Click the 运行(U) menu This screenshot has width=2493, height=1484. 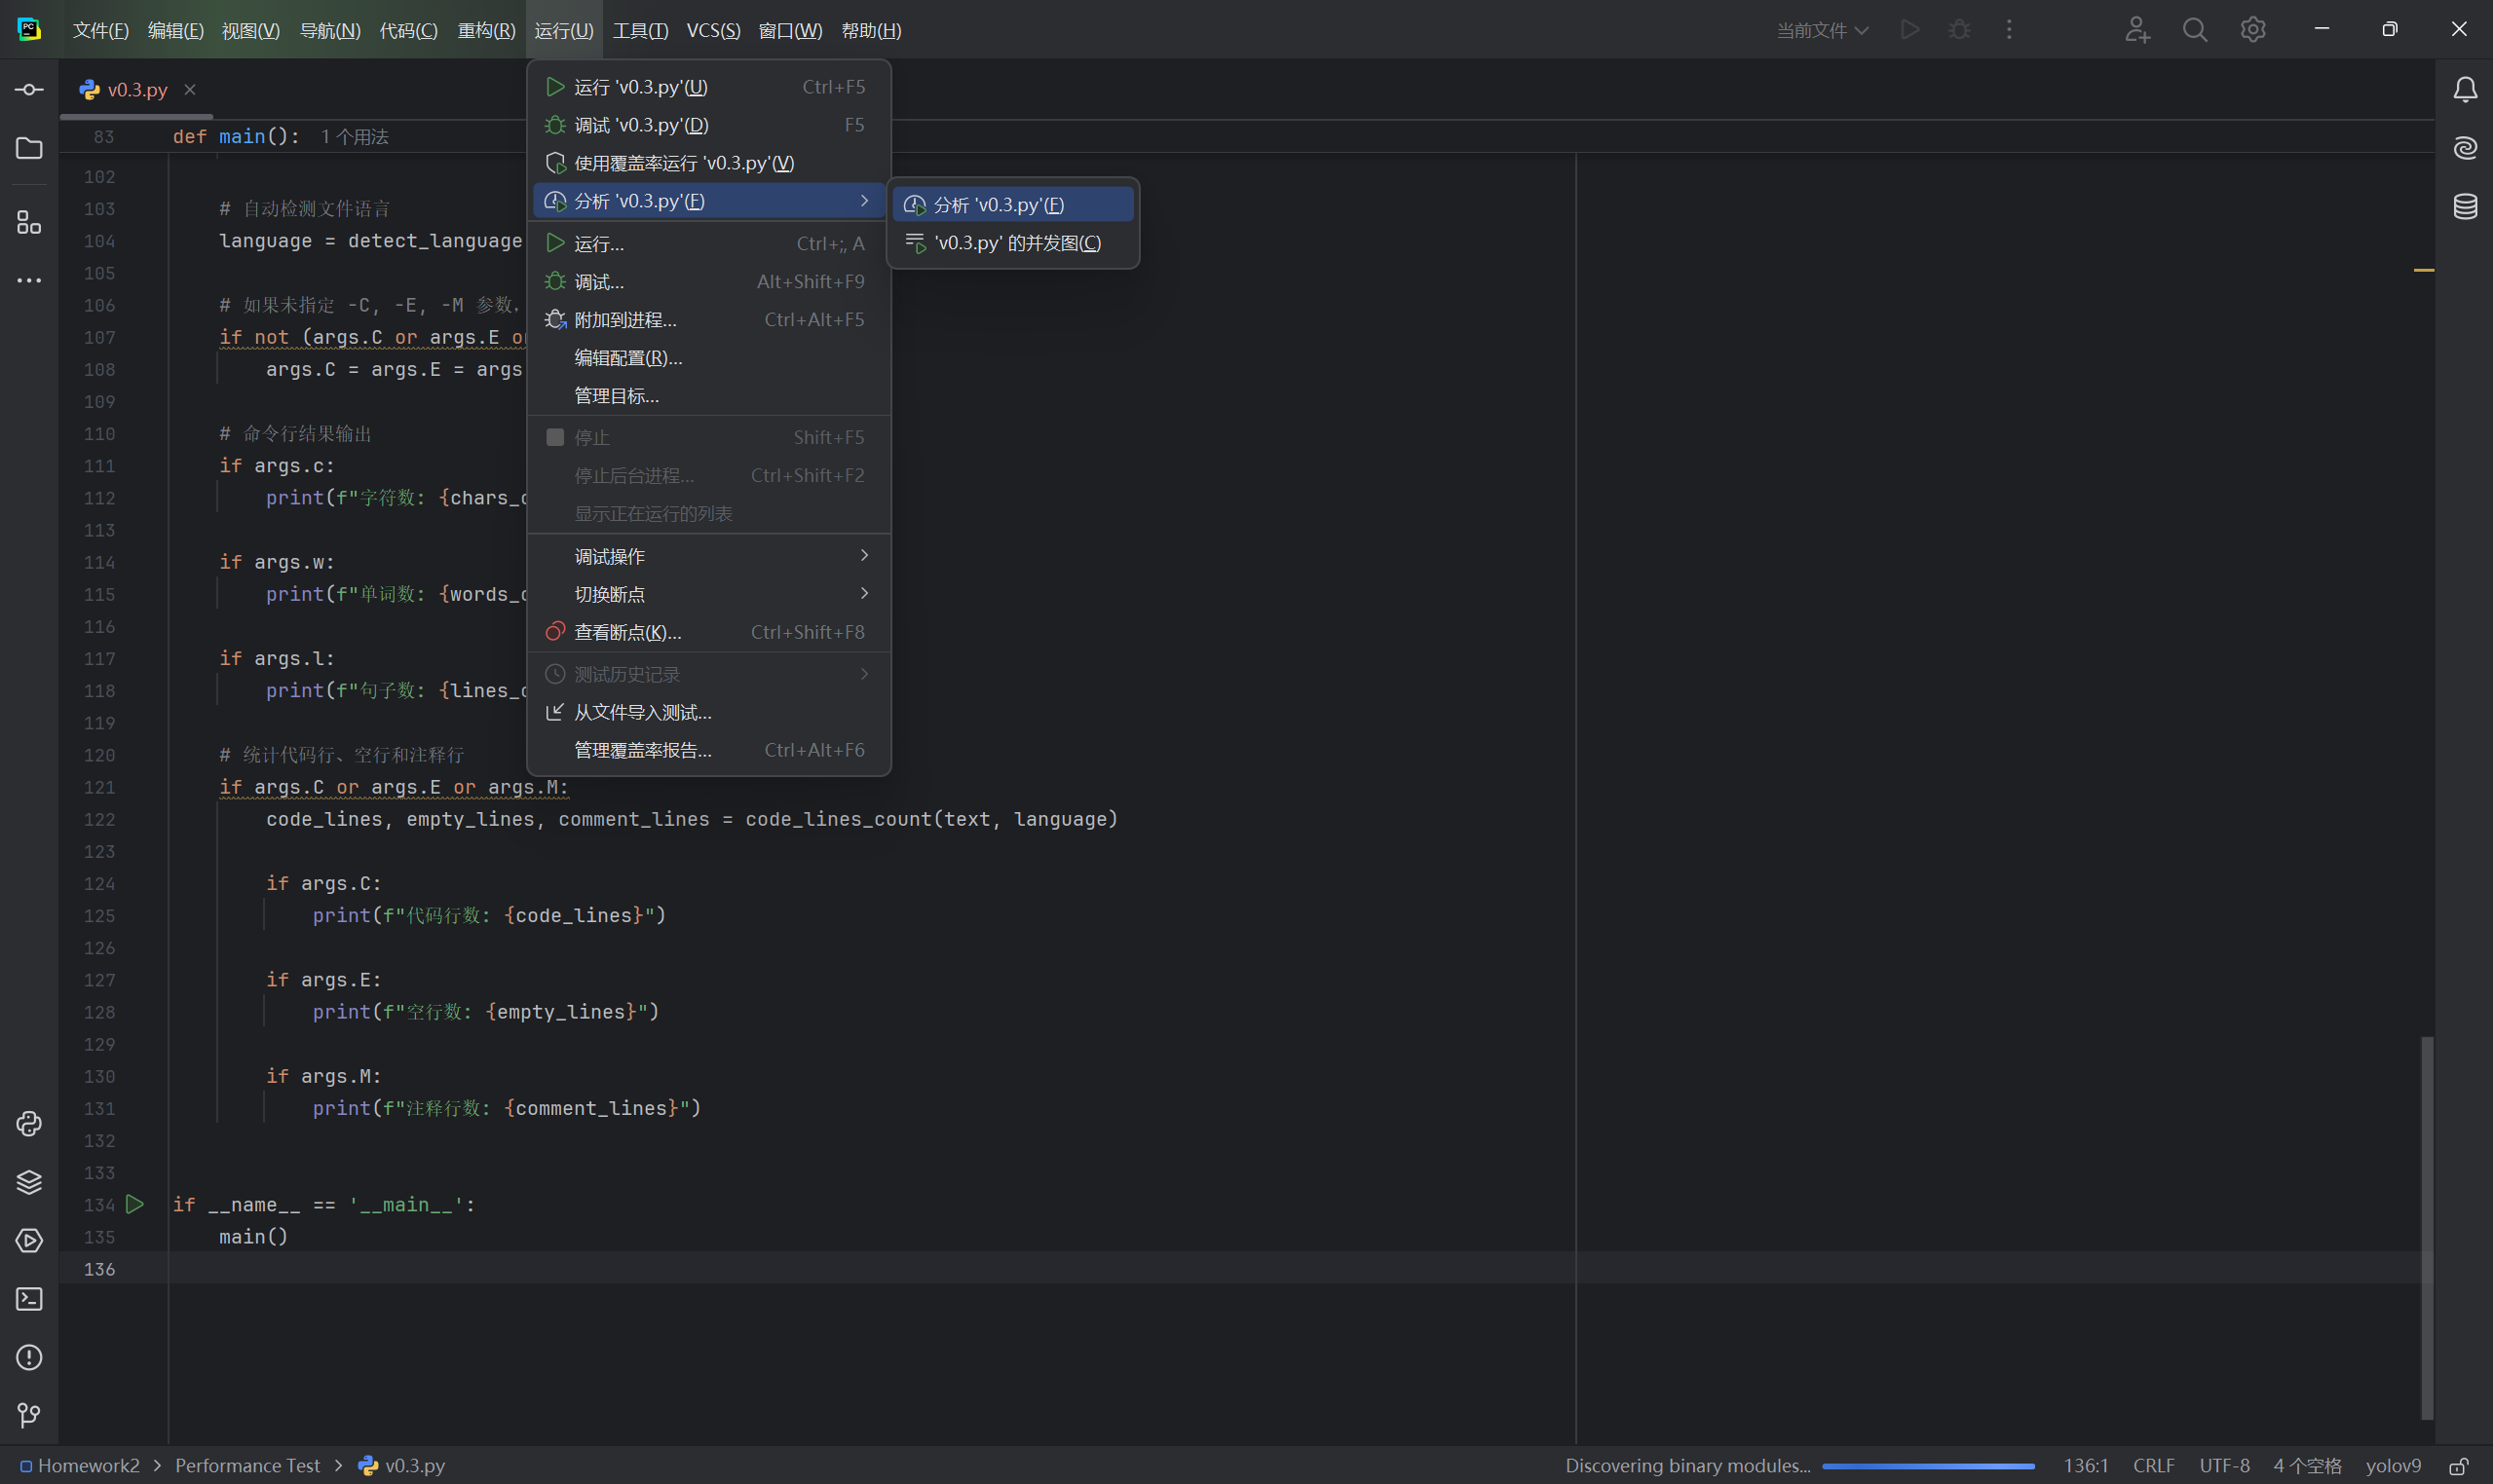[563, 30]
